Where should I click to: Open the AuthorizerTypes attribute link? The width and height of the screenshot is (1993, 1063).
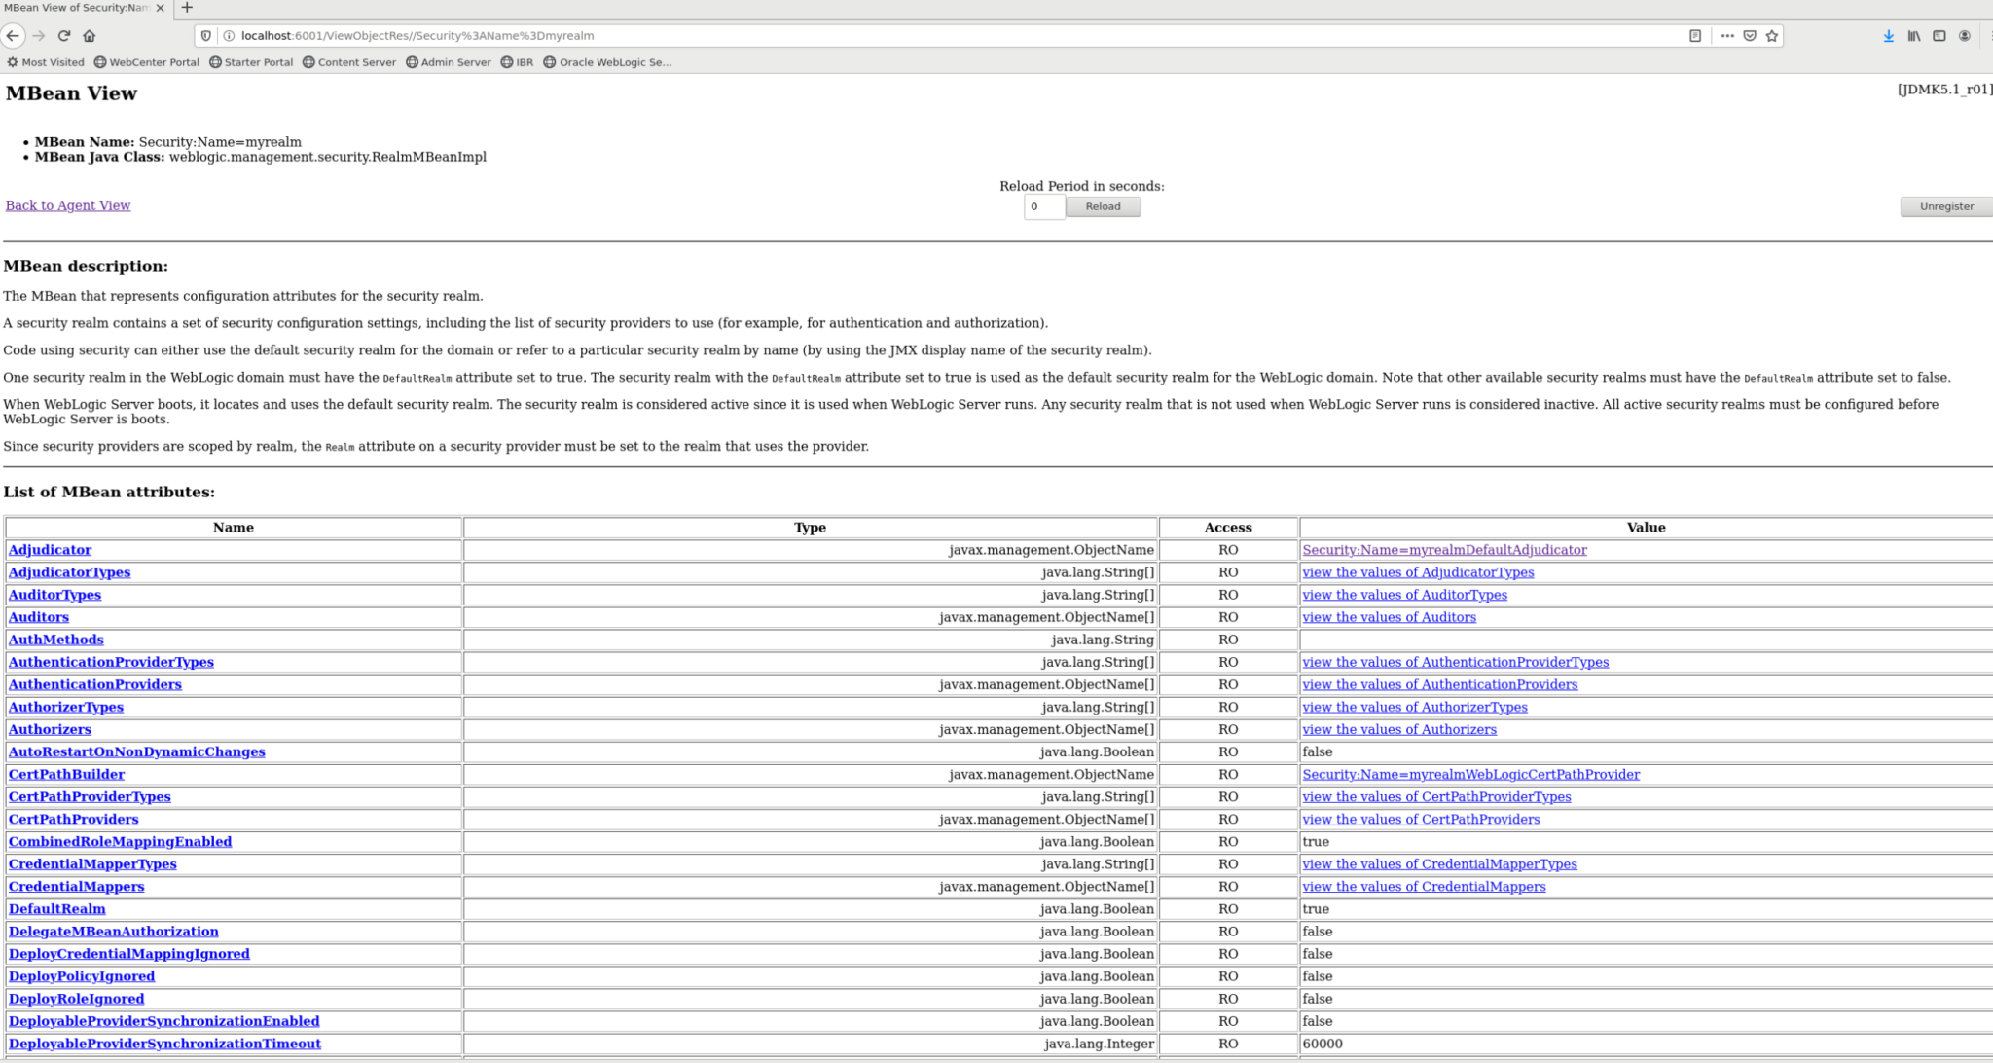66,707
